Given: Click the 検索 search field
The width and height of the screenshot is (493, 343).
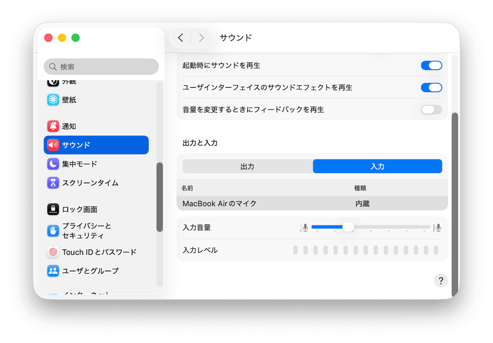Looking at the screenshot, I should (101, 66).
